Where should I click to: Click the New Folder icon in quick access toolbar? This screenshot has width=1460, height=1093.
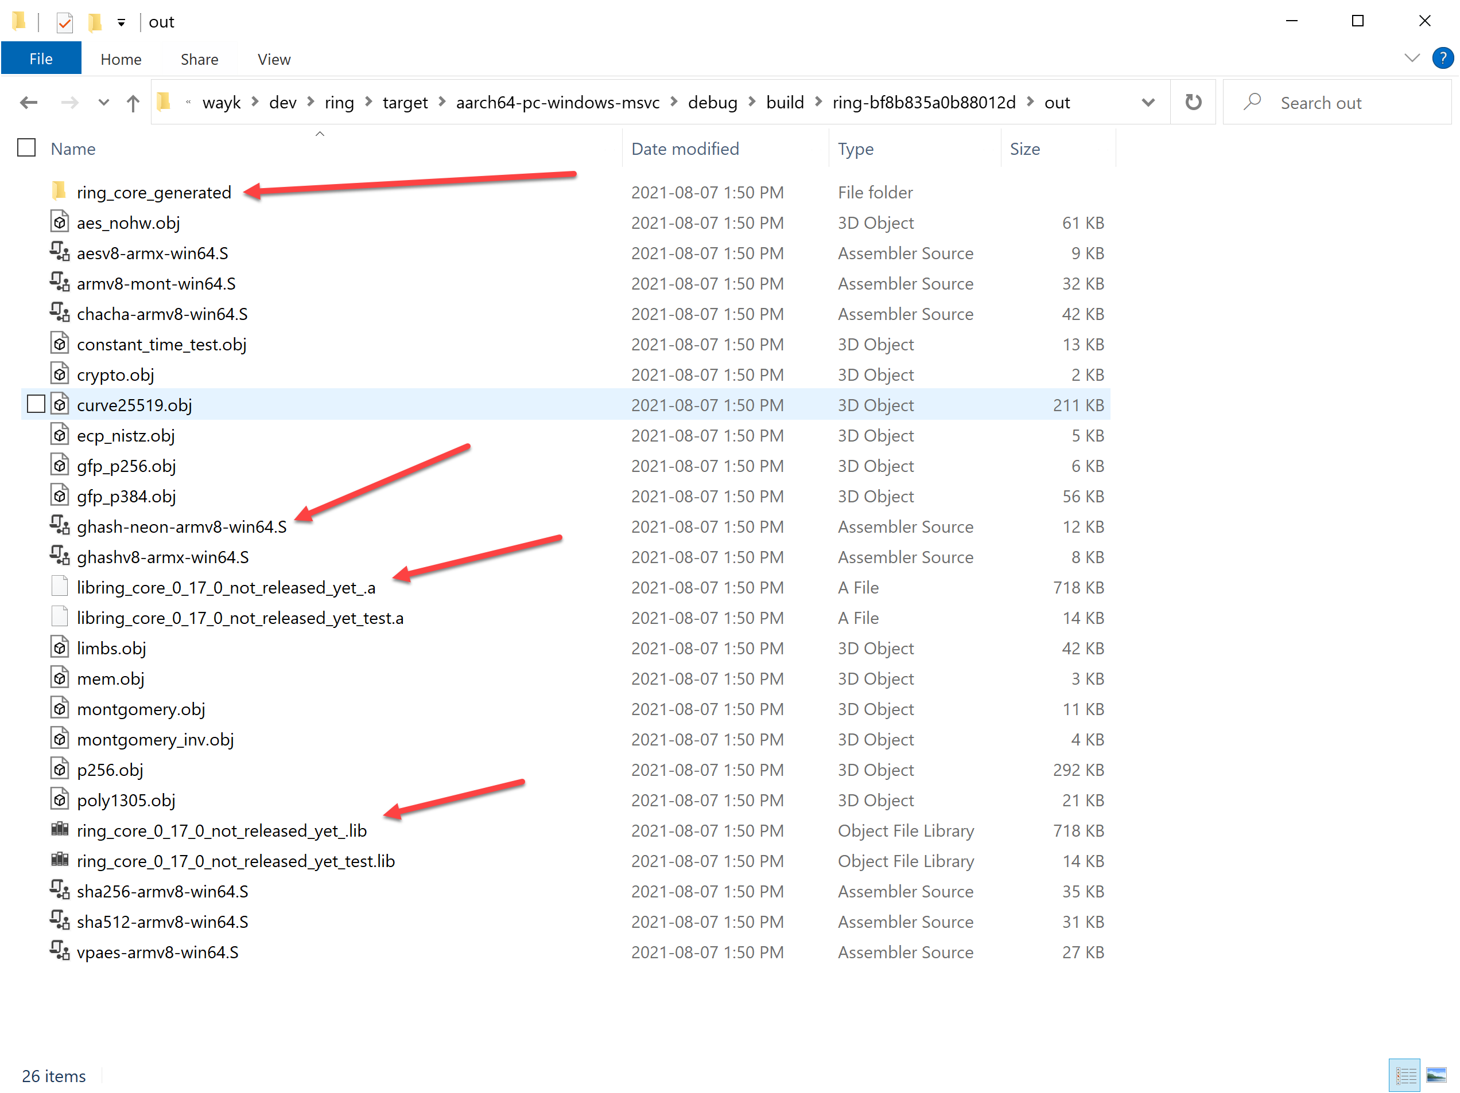[x=95, y=22]
